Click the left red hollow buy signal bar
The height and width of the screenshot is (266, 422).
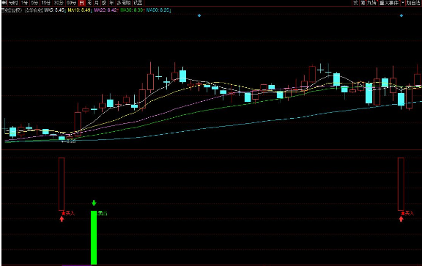[x=62, y=184]
